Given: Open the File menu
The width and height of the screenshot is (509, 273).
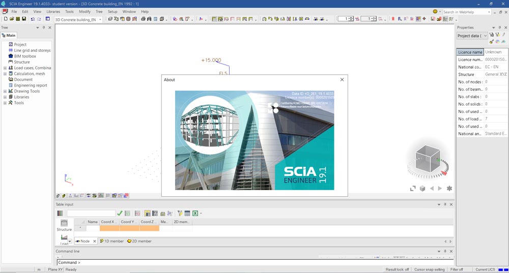Looking at the screenshot, I should coord(14,12).
